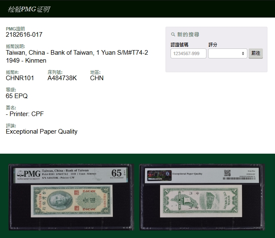
Task: Focus the 認證號碼 certification number field
Action: (188, 53)
